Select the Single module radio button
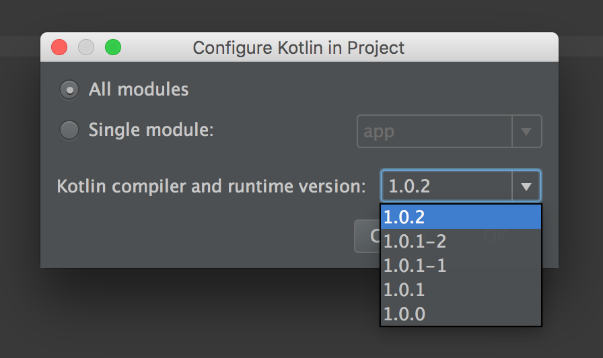This screenshot has height=358, width=603. (x=69, y=130)
